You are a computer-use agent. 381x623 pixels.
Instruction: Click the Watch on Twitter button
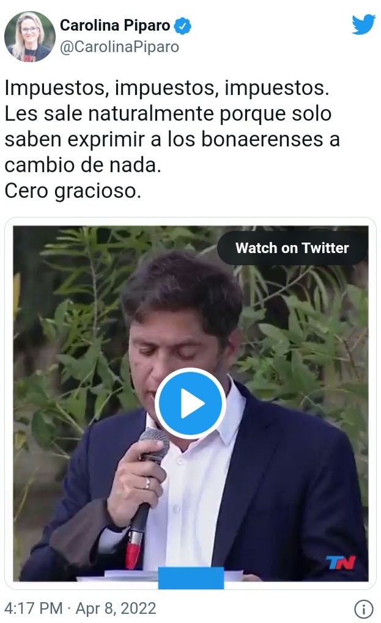(x=292, y=248)
